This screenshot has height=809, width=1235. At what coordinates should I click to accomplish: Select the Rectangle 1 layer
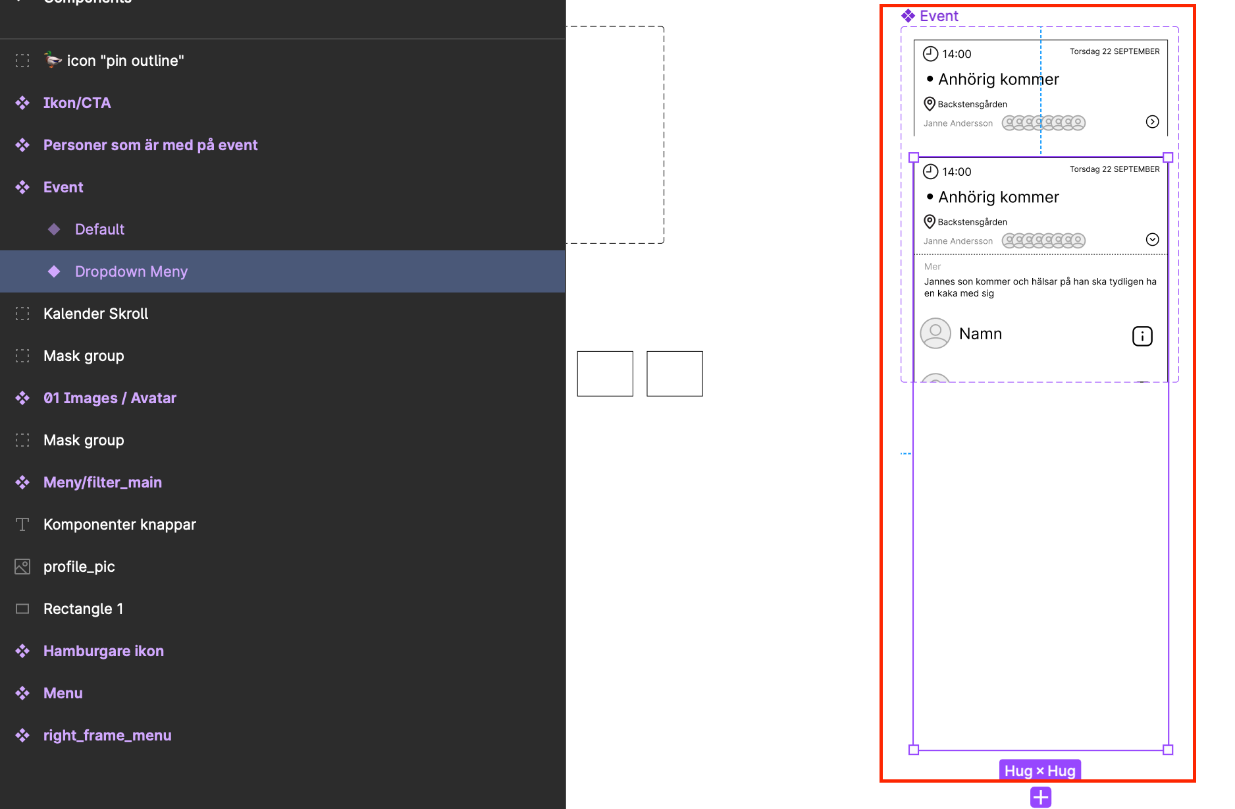coord(282,609)
